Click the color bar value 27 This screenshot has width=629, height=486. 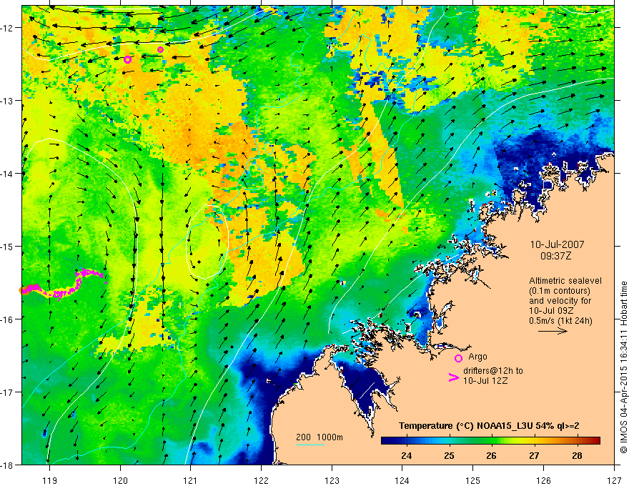[x=534, y=455]
